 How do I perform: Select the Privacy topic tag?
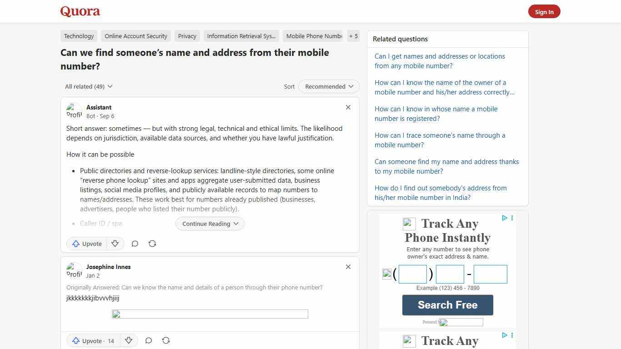tap(187, 36)
